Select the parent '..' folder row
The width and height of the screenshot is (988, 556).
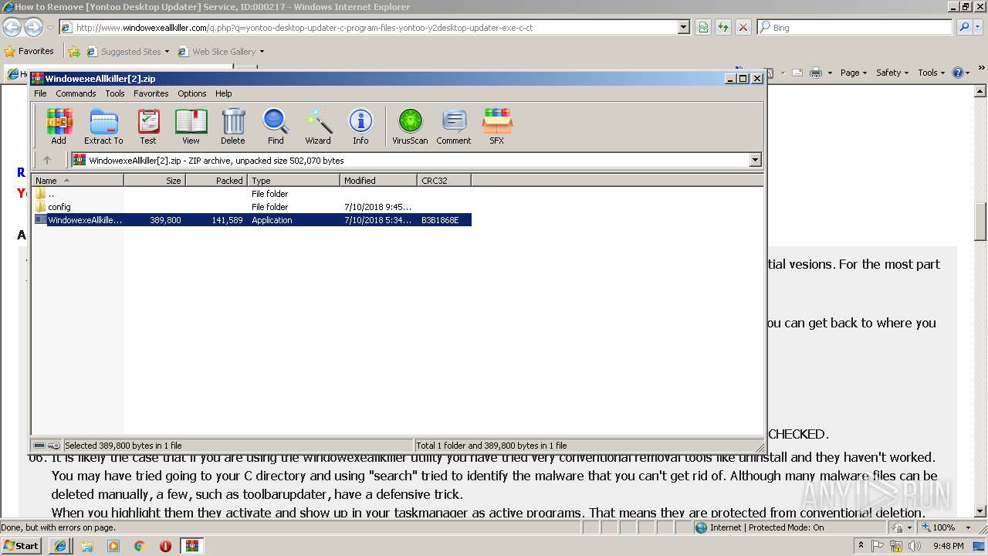tap(252, 194)
